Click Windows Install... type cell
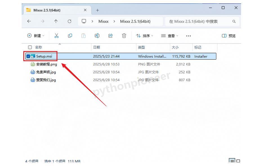This screenshot has width=263, height=166. coord(152,56)
